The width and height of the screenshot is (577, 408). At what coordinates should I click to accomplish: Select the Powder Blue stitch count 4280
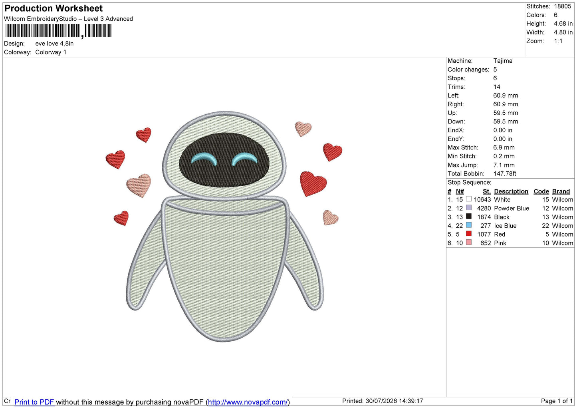click(484, 208)
